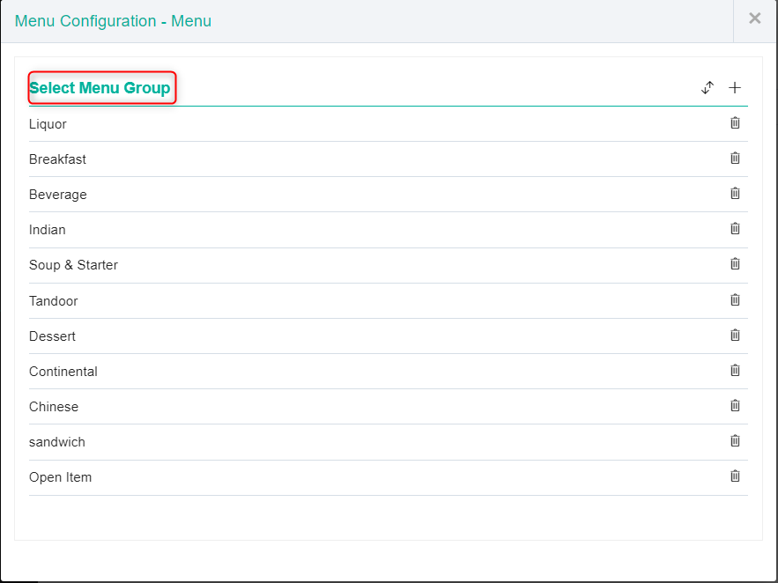Image resolution: width=778 pixels, height=583 pixels.
Task: Delete the Open Item menu group
Action: tap(736, 476)
